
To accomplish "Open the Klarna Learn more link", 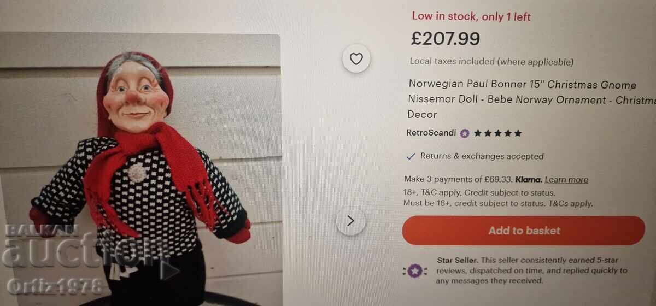I will tap(566, 179).
